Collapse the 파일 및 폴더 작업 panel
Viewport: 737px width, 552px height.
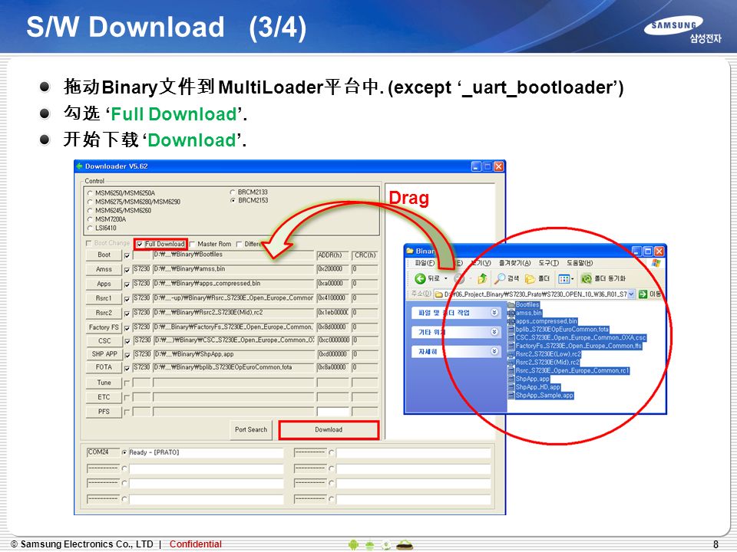[x=494, y=312]
